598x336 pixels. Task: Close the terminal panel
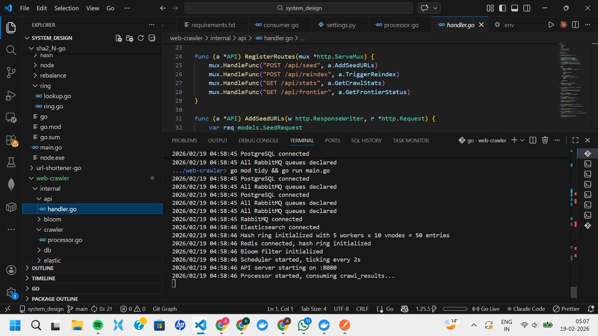[588, 141]
